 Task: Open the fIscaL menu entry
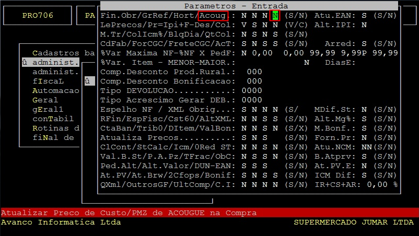(48, 81)
